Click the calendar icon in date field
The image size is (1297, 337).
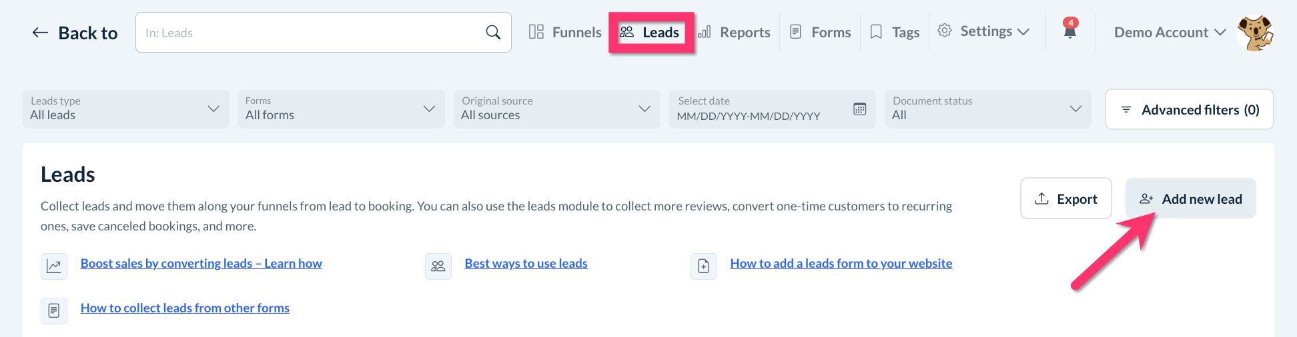coord(859,109)
